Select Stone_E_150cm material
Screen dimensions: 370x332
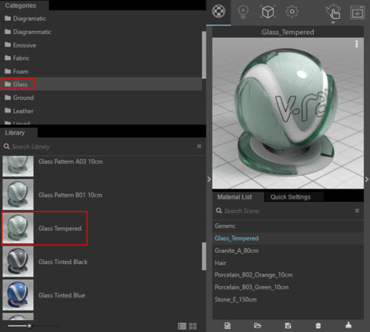(288, 299)
